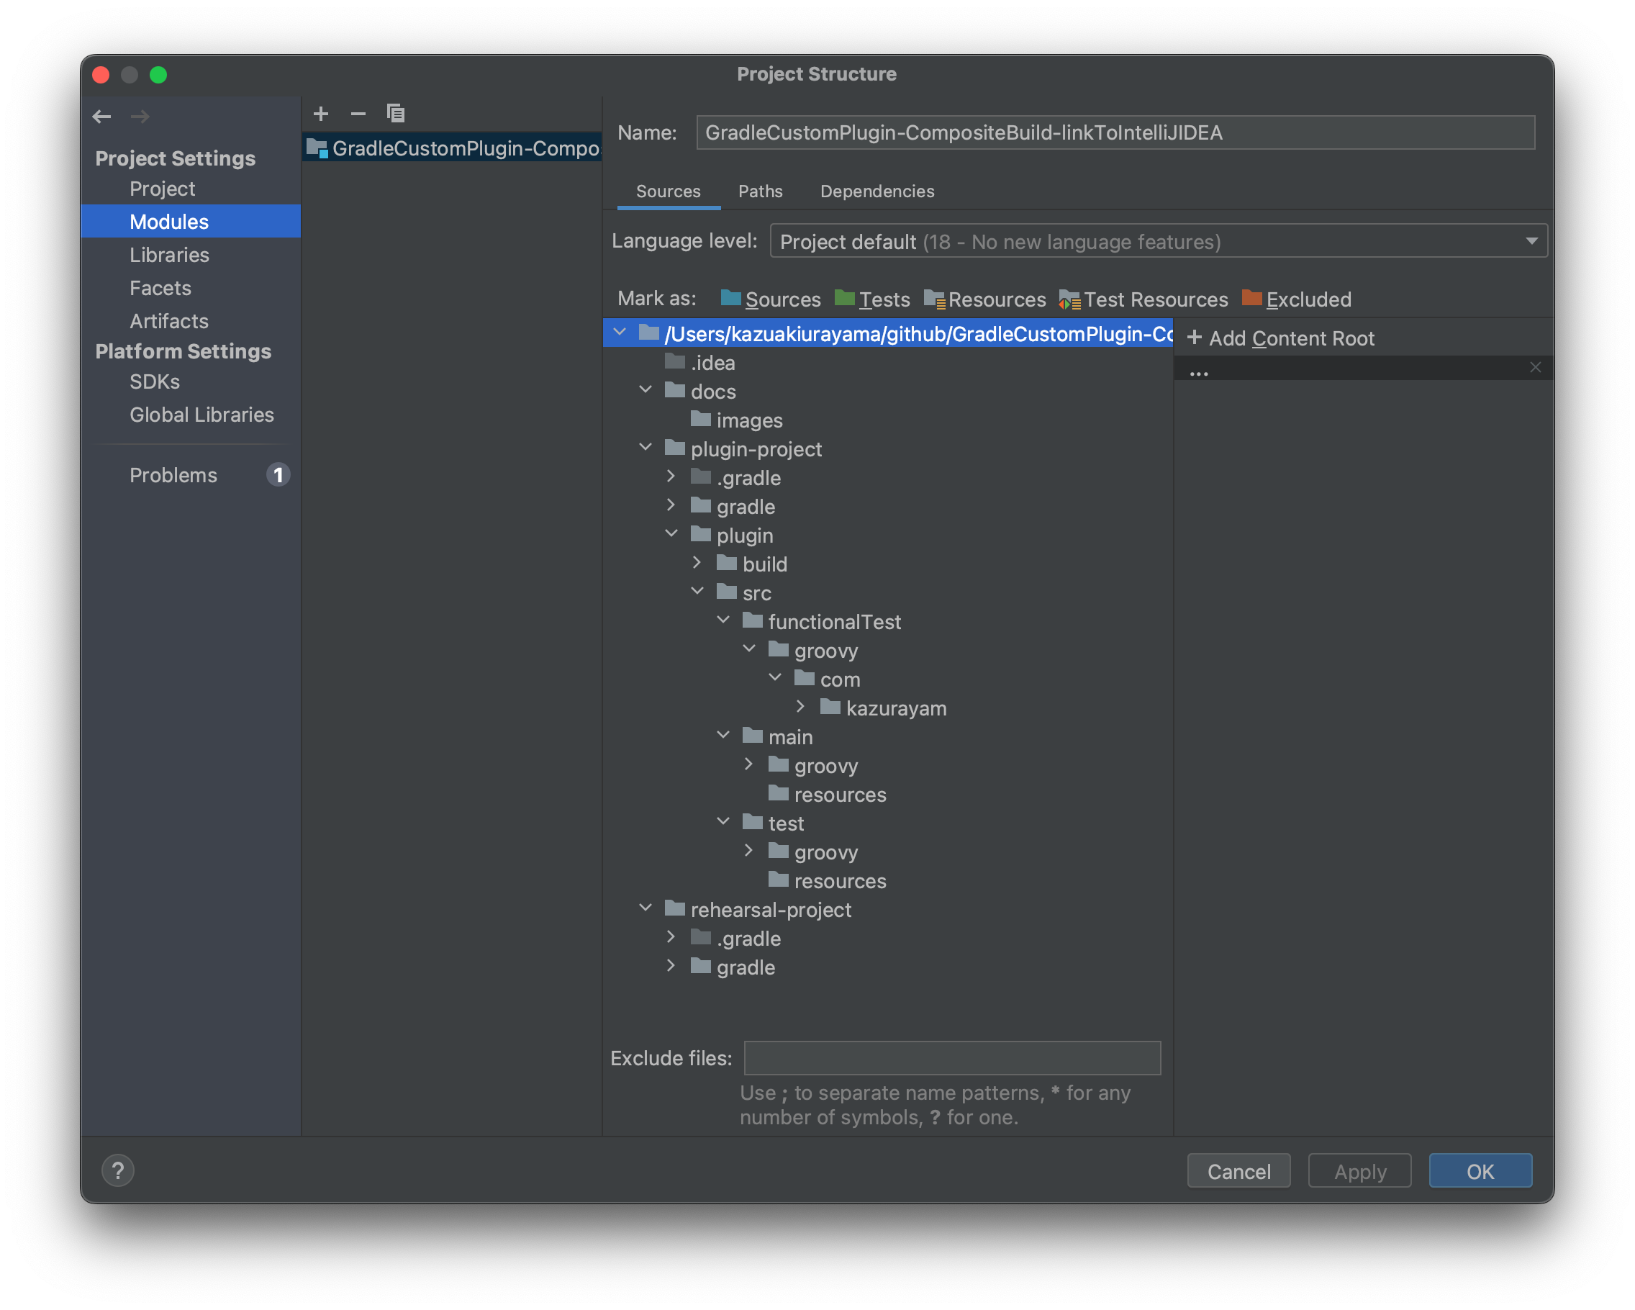This screenshot has width=1635, height=1310.
Task: Select the content root '...' entry
Action: (x=1364, y=369)
